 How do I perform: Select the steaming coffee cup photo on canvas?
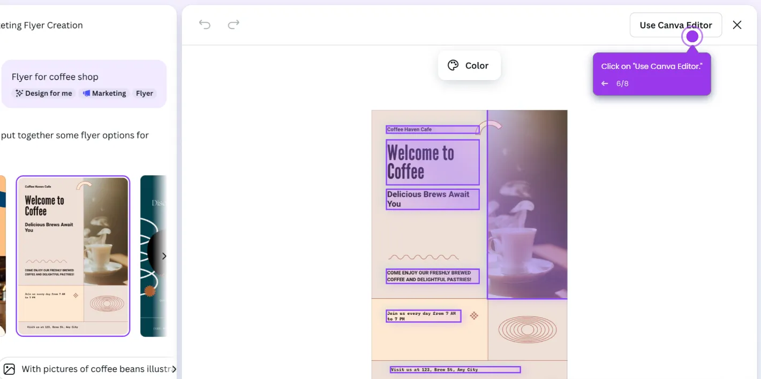coord(528,204)
